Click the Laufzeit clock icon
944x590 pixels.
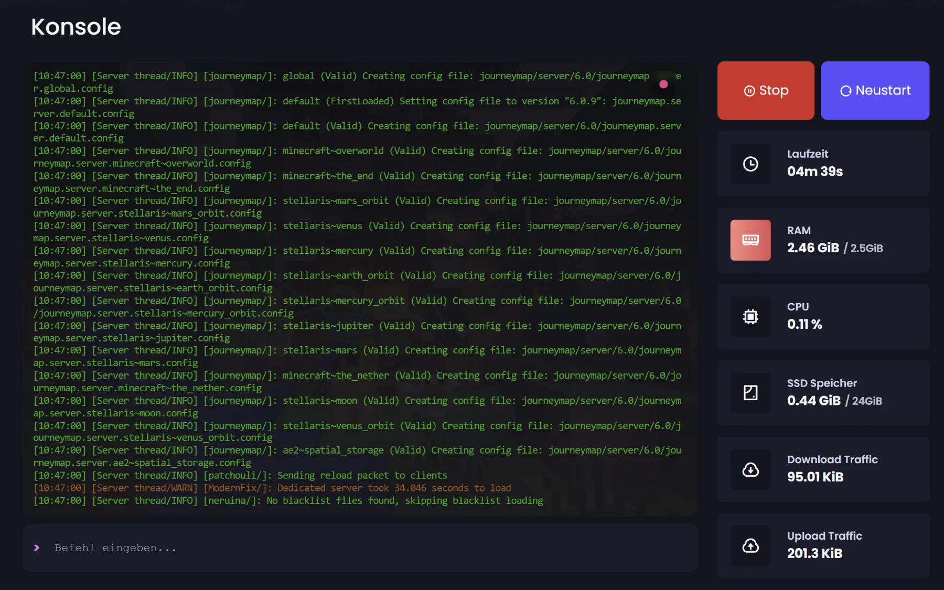click(x=750, y=164)
